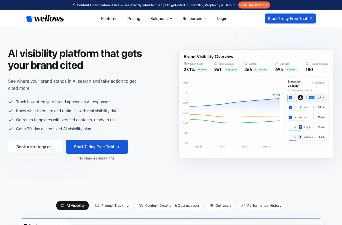The height and width of the screenshot is (225, 342).
Task: Click the award ribbon icon next to You badge
Action: (306, 97)
